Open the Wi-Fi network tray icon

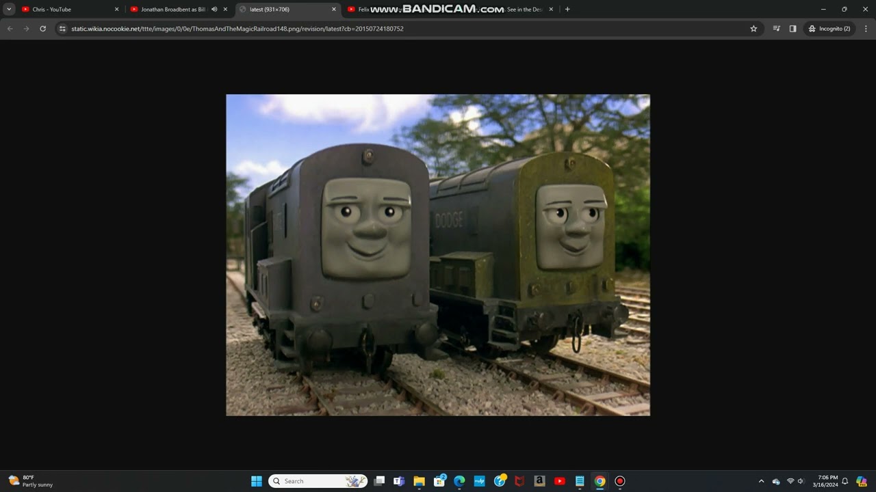790,481
